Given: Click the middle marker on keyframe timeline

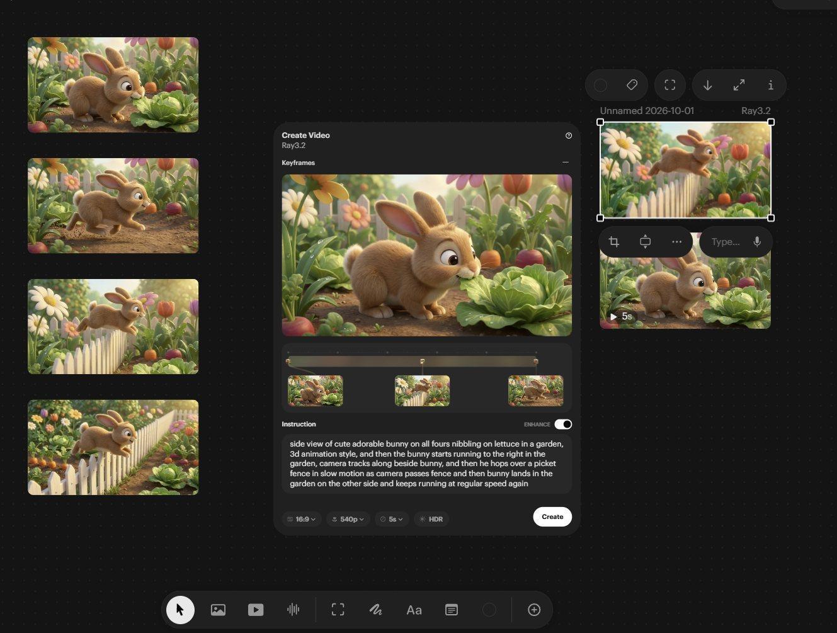Looking at the screenshot, I should click(423, 362).
